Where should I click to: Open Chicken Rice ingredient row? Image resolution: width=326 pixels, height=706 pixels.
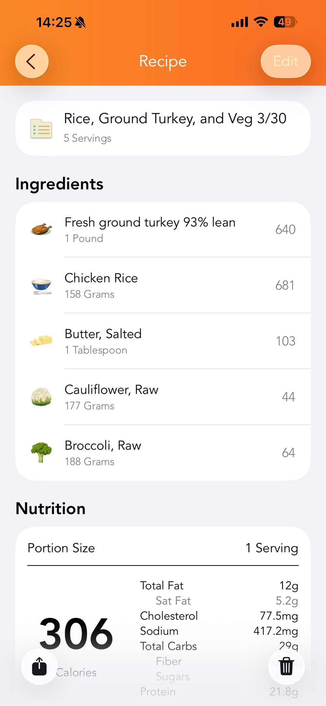pyautogui.click(x=169, y=285)
